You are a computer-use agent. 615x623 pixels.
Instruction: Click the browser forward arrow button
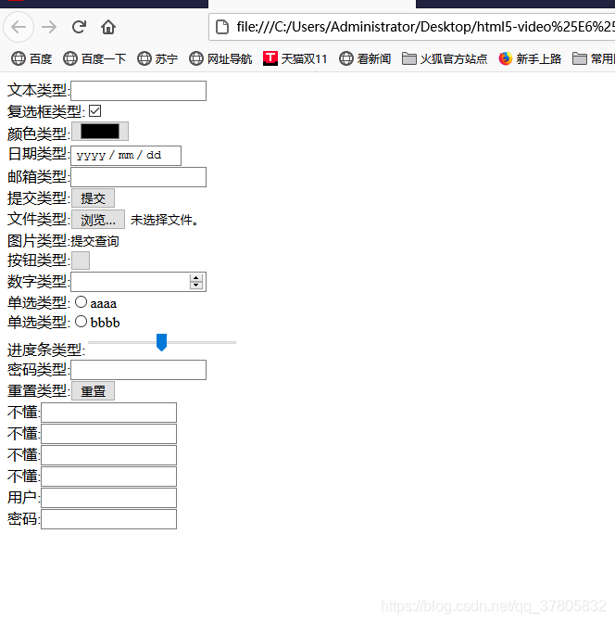coord(49,27)
